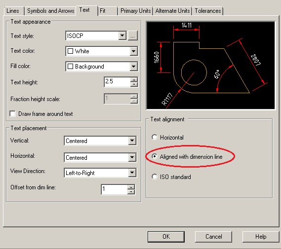This screenshot has height=249, width=281.
Task: Go to the Fit tab
Action: coord(108,11)
